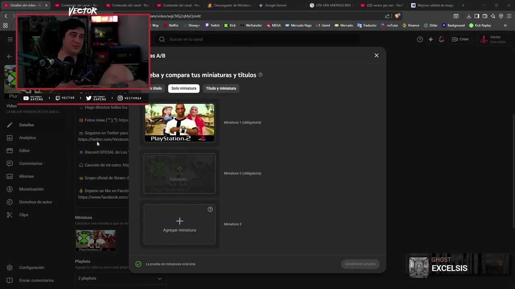The height and width of the screenshot is (289, 515).
Task: Open the noTube bookmark
Action: [389, 25]
